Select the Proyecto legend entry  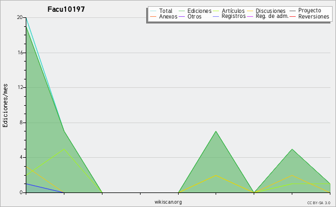tap(310, 11)
